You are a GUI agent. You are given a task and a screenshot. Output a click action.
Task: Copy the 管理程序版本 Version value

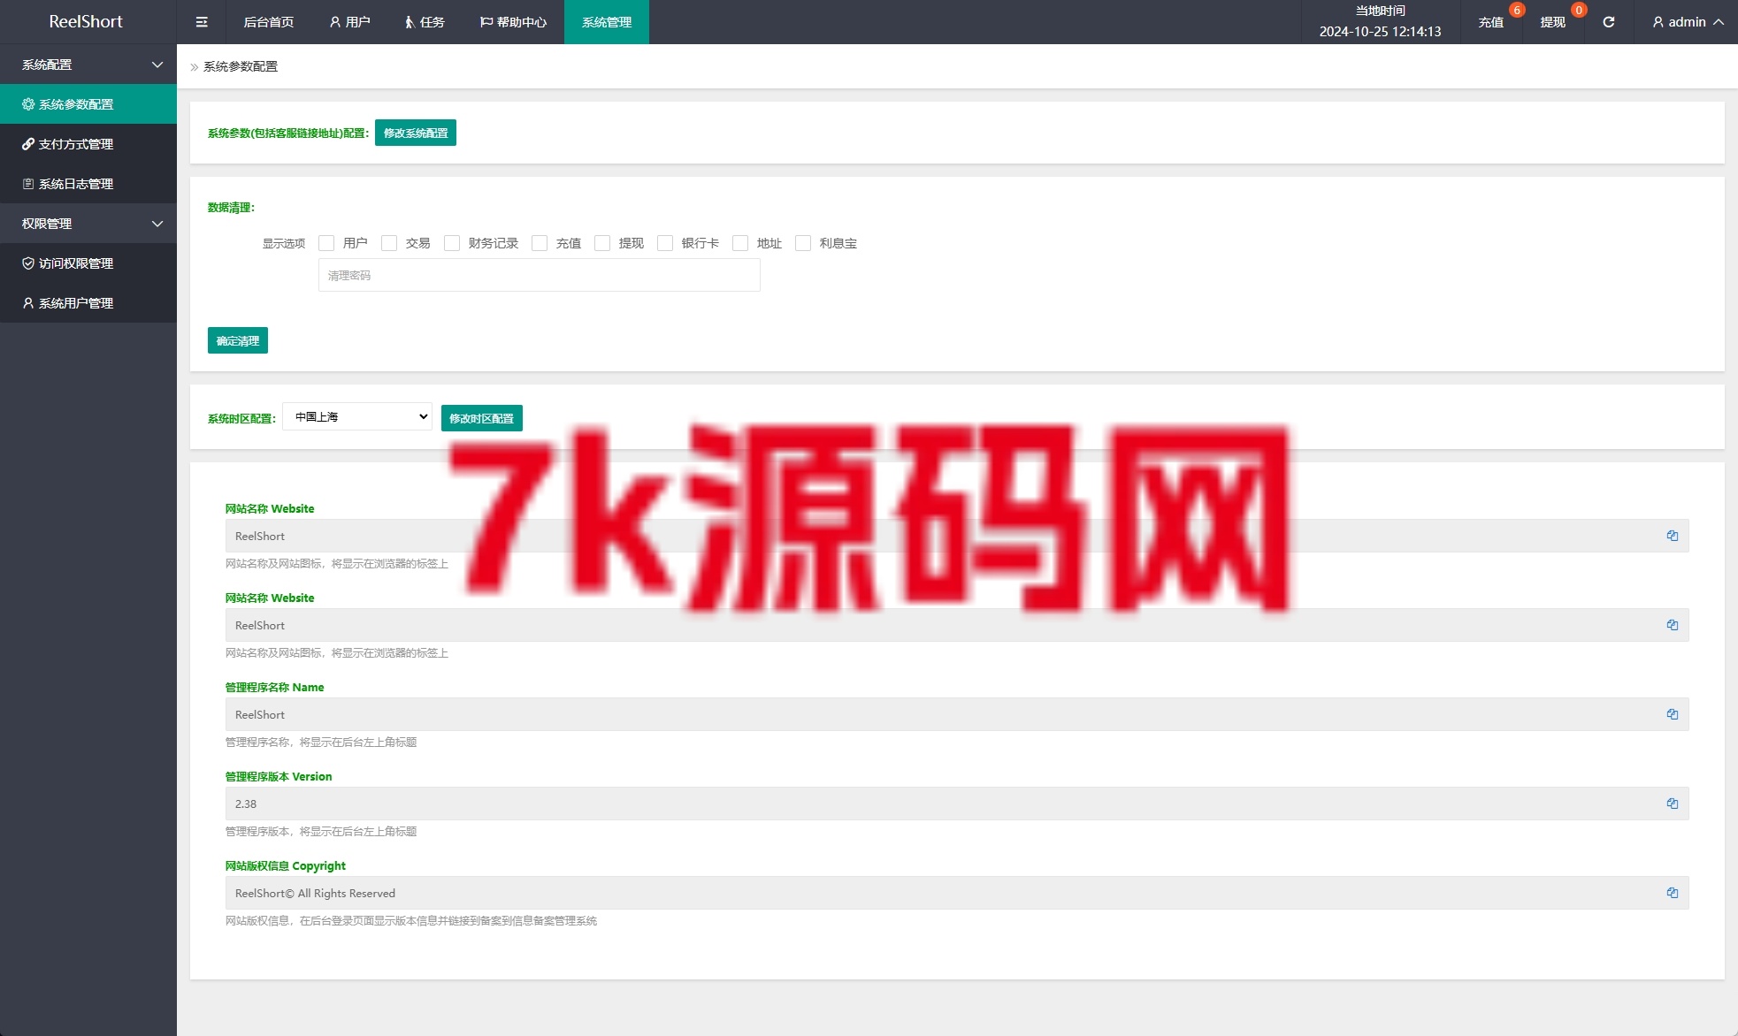[1672, 804]
